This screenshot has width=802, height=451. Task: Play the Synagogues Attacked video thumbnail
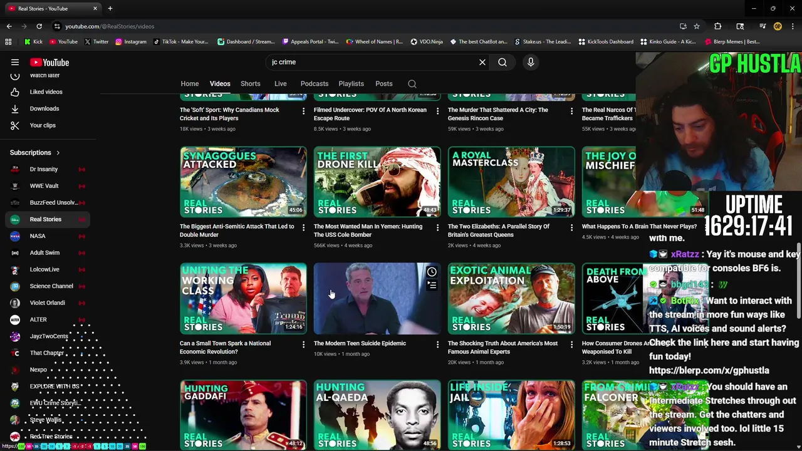pyautogui.click(x=243, y=182)
